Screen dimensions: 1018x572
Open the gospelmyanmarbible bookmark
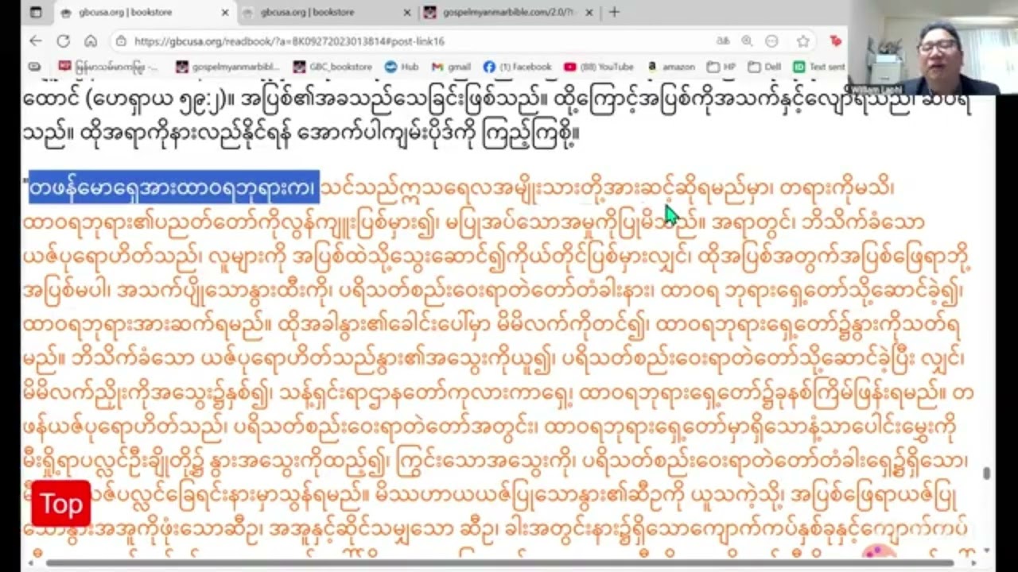[x=227, y=67]
